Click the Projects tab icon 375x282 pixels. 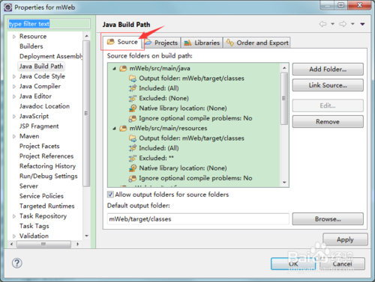tap(148, 43)
